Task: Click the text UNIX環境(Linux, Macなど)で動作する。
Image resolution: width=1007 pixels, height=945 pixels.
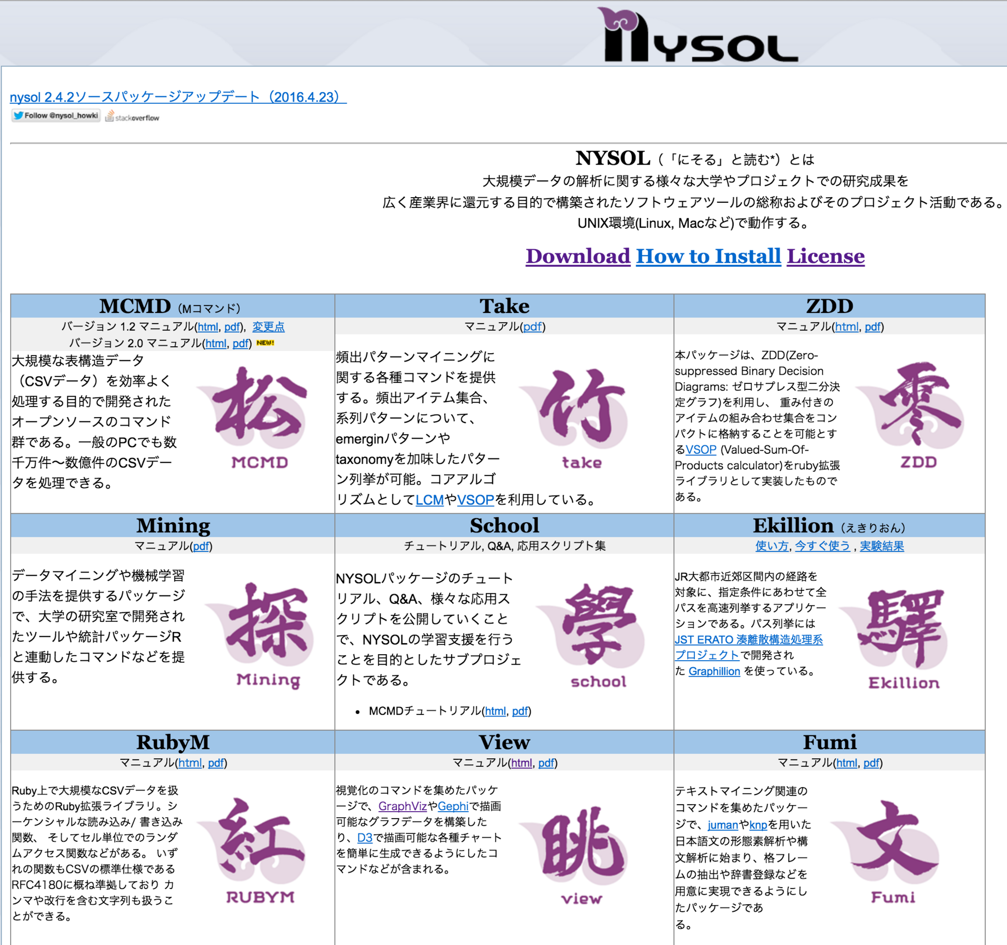Action: 694,223
